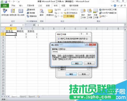The image size is (127, 101).
Task: Click Protect Sheet (保护工作表) icon
Action: click(x=83, y=13)
